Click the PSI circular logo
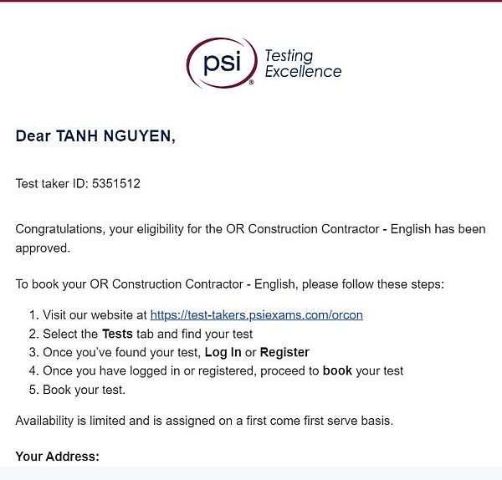This screenshot has height=480, width=502. 221,62
